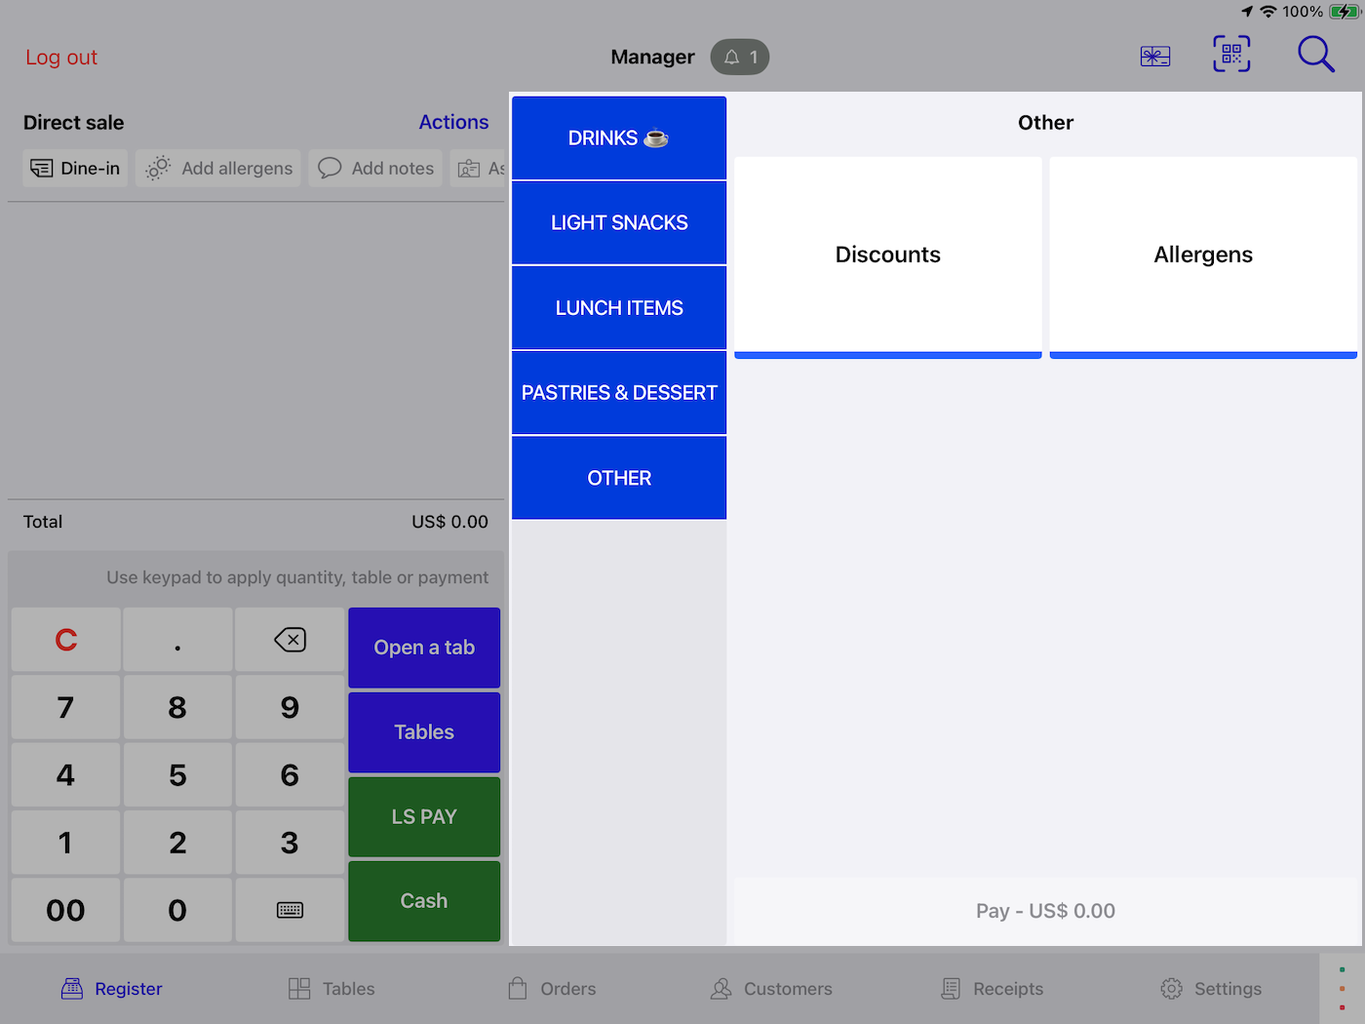Go to the Orders tab at the bottom
This screenshot has height=1024, width=1365.
point(551,988)
